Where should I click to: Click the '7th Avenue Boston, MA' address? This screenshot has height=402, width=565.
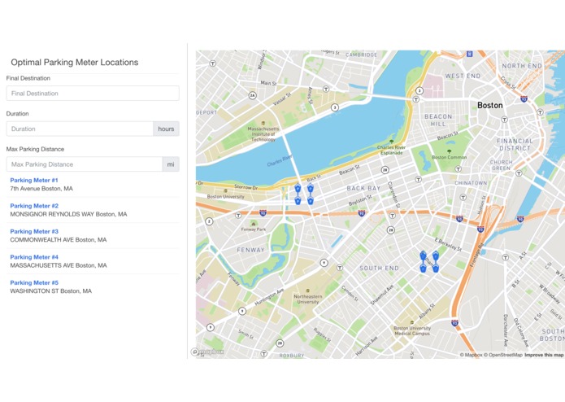tap(41, 189)
